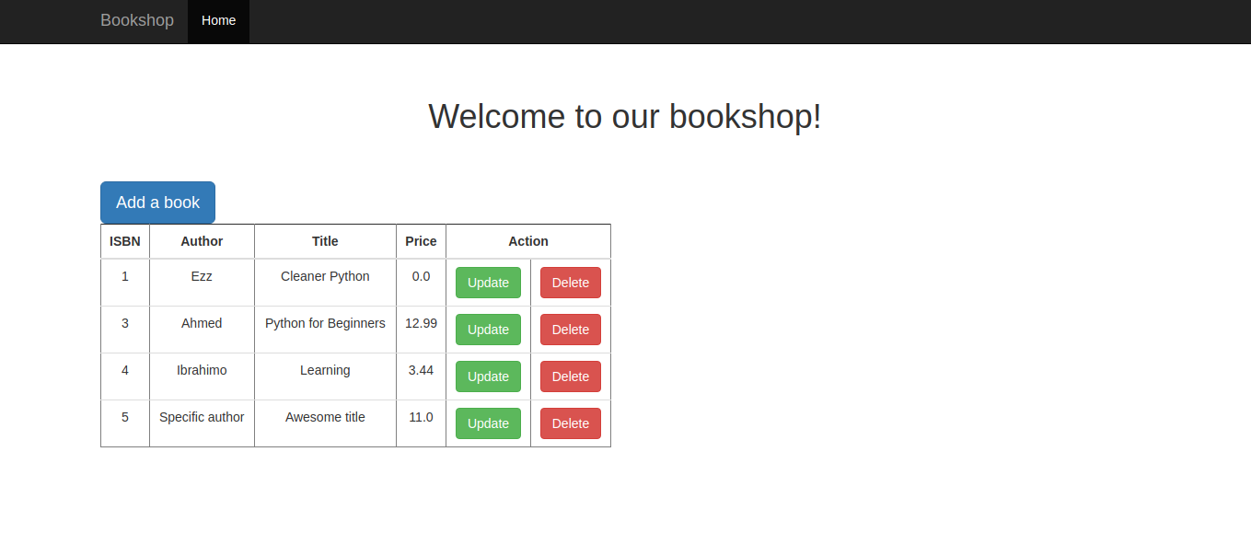
Task: Click the Title column header
Action: pos(325,240)
